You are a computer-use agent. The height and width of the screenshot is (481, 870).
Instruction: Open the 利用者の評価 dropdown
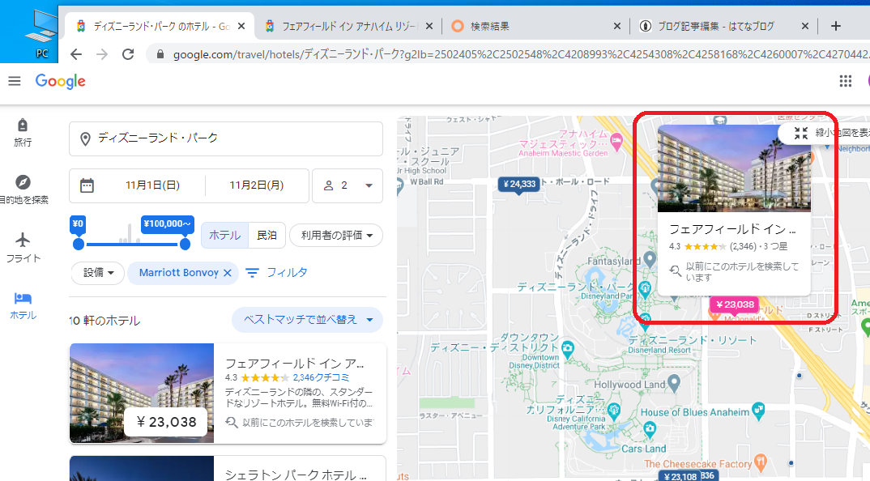pos(336,235)
